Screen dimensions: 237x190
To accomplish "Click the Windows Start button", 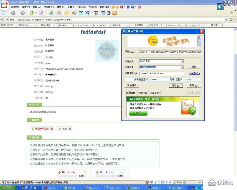I will click(x=8, y=188).
